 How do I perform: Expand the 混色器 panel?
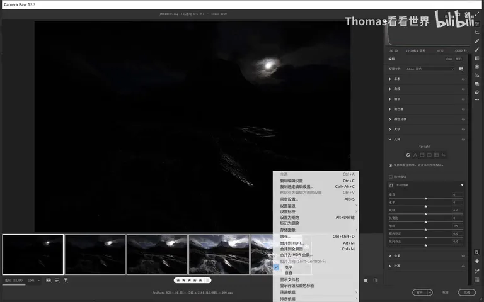pyautogui.click(x=390, y=109)
